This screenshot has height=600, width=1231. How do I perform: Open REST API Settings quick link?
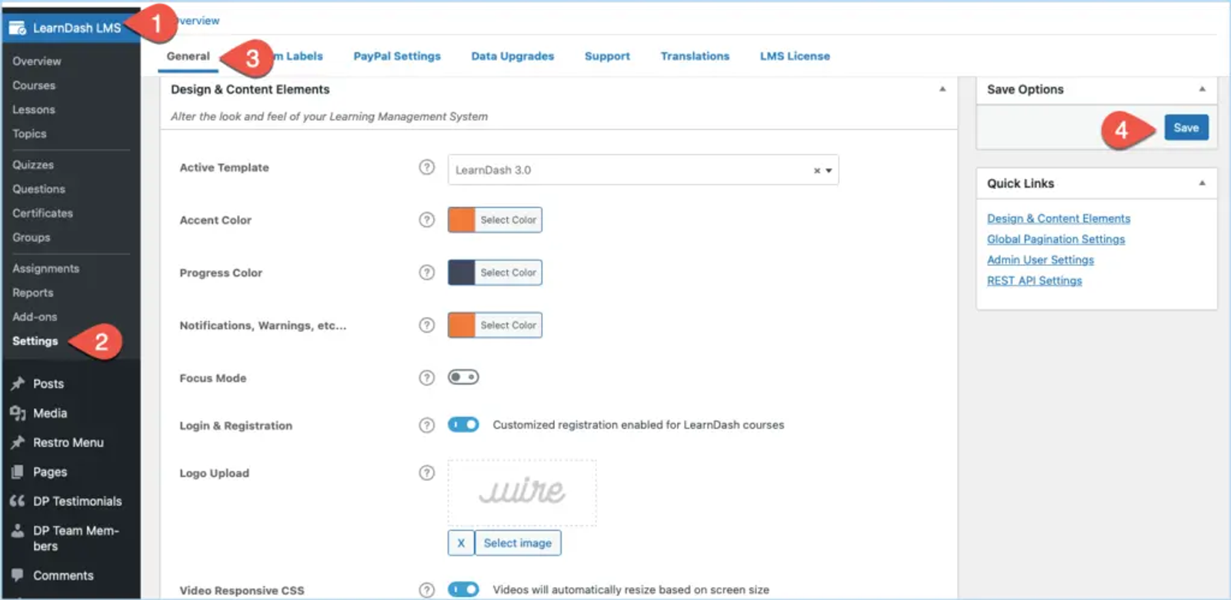click(x=1034, y=281)
